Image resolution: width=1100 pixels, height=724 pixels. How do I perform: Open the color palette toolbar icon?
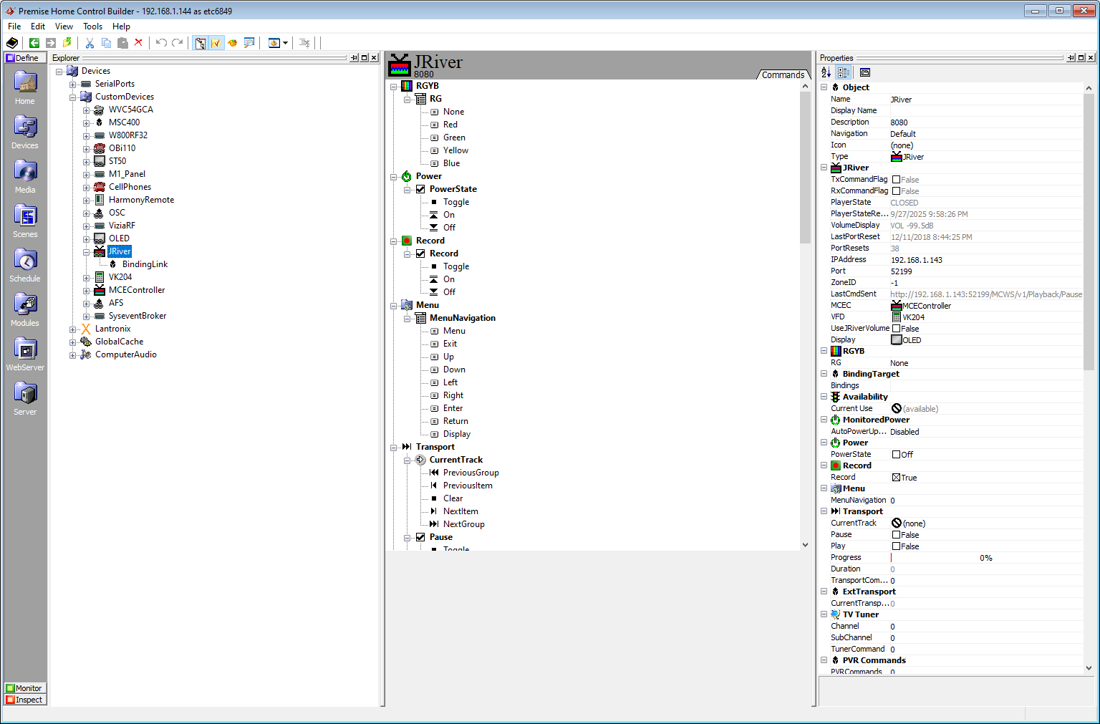point(233,43)
